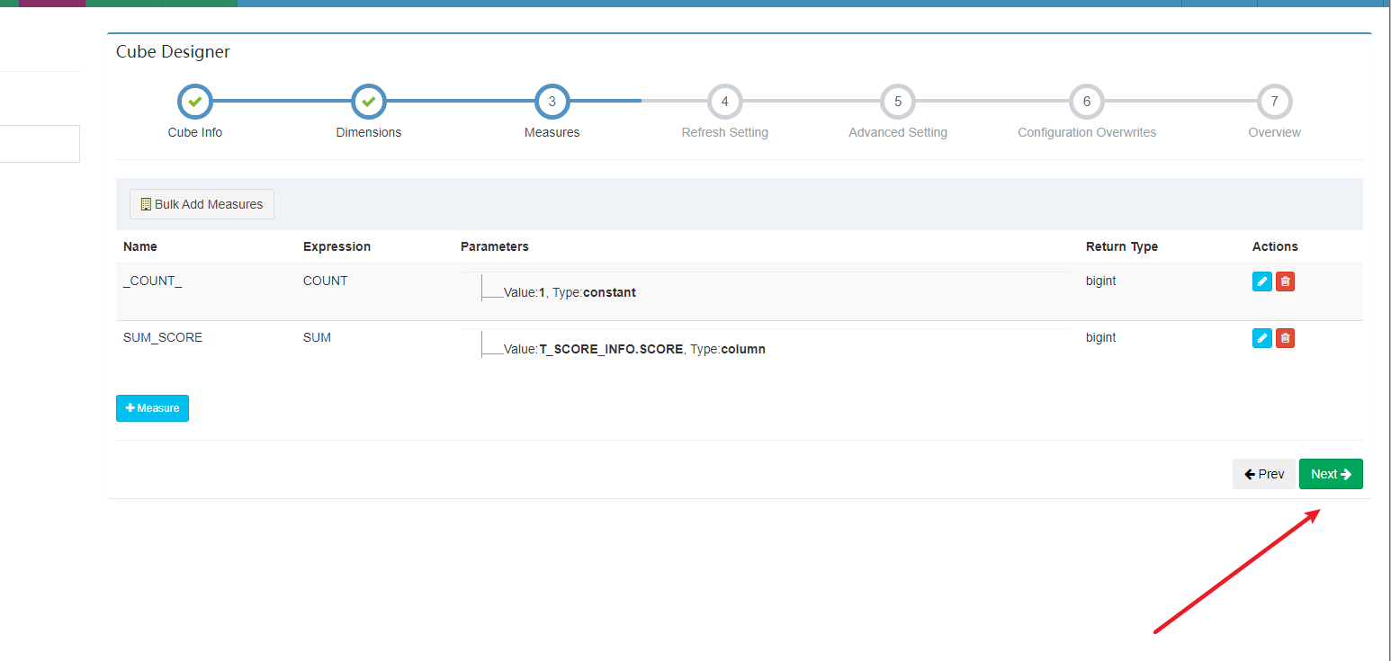Select the _COUNT_ measure name cell
The width and height of the screenshot is (1391, 661).
[153, 281]
